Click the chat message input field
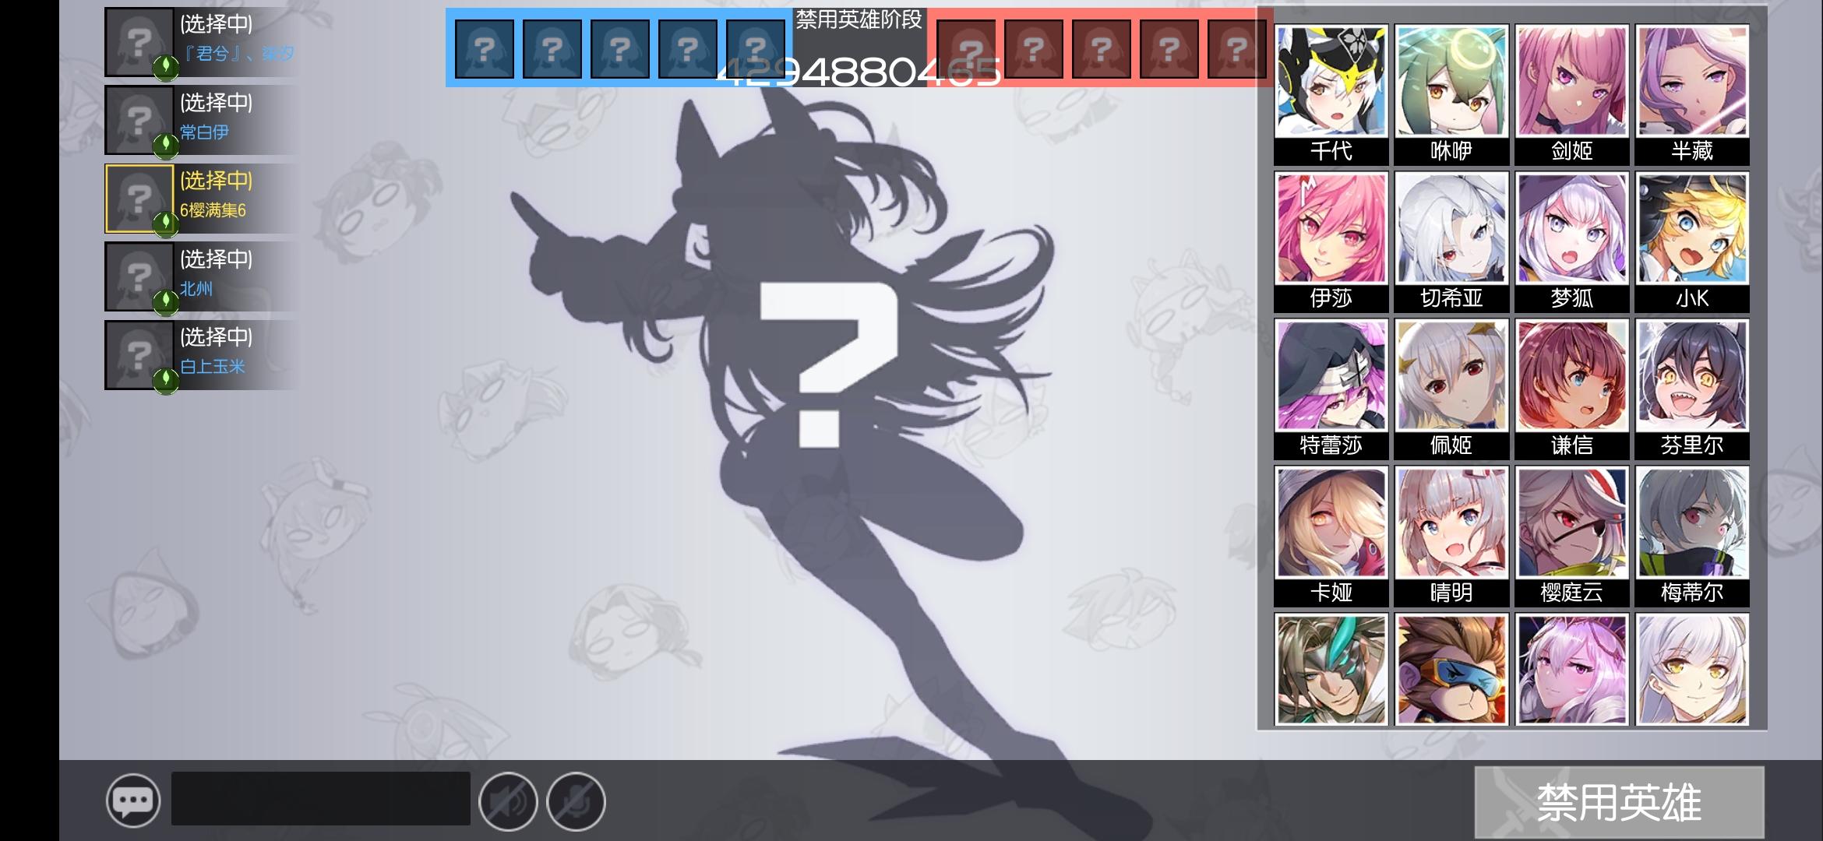 coord(320,798)
